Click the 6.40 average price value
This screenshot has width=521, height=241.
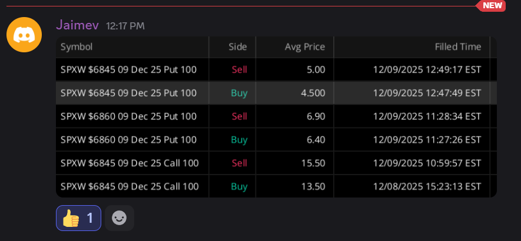[316, 140]
